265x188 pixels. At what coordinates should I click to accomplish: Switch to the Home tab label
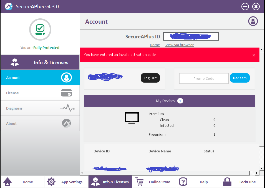click(x=28, y=182)
